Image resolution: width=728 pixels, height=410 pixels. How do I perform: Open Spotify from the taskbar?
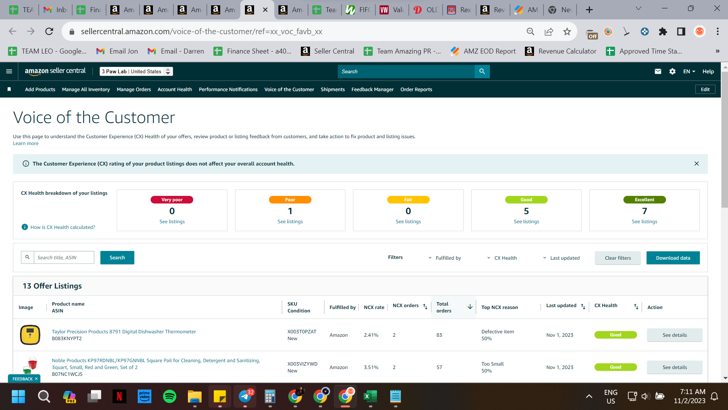click(170, 396)
